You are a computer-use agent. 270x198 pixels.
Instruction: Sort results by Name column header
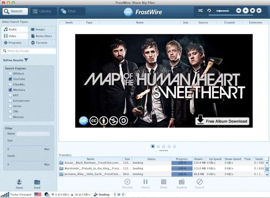(140, 22)
